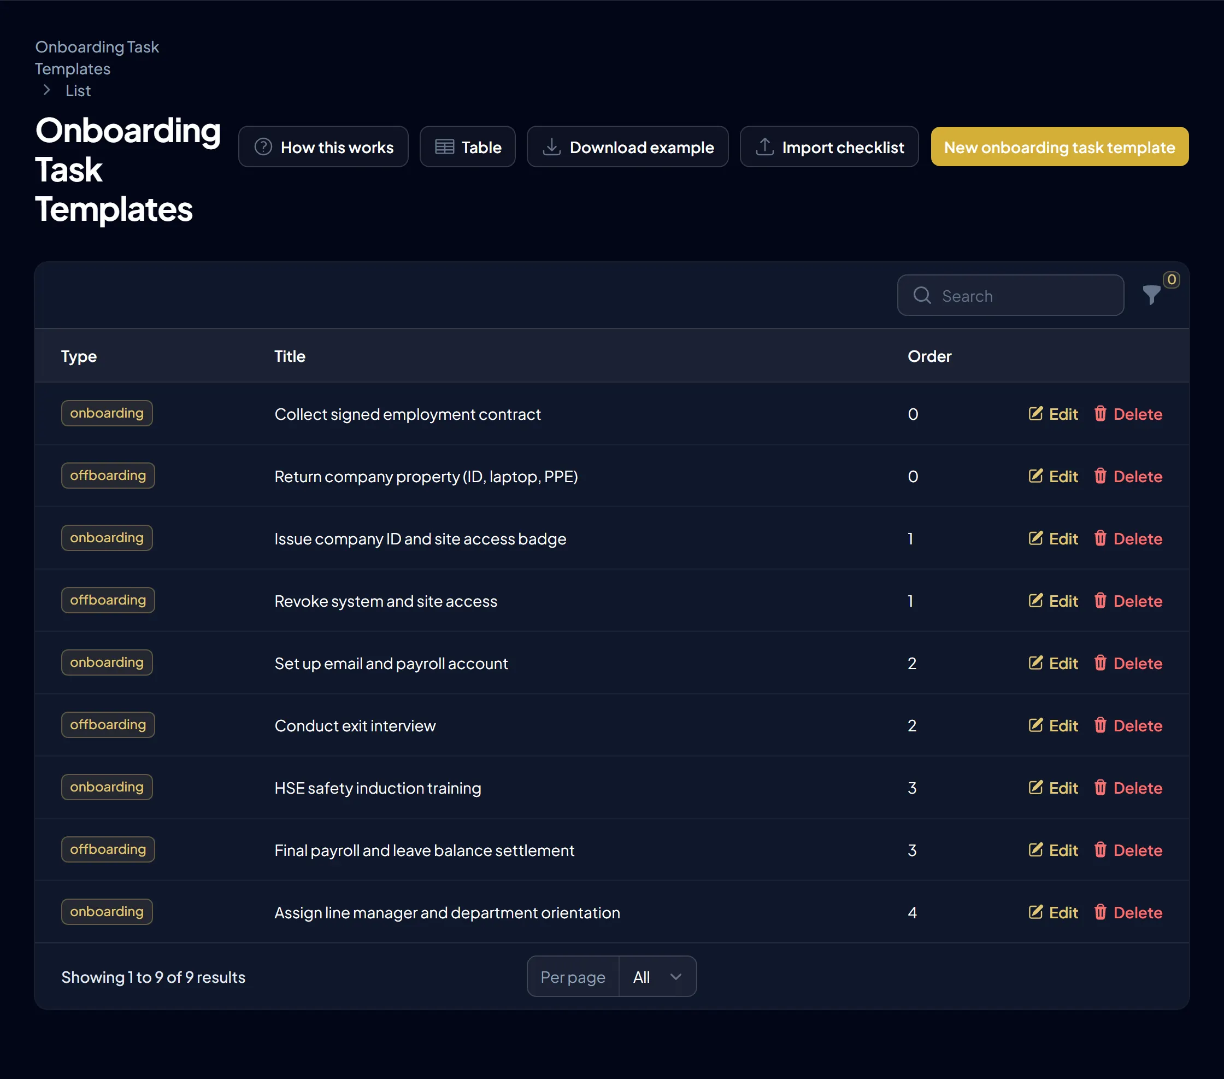Viewport: 1224px width, 1079px height.
Task: Create a new onboarding task template
Action: click(1060, 147)
